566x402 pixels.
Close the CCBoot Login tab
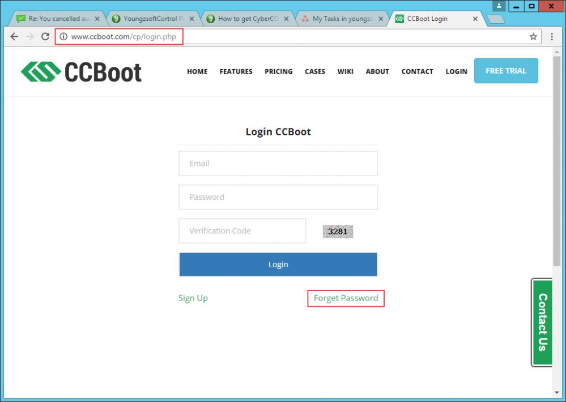(x=475, y=19)
